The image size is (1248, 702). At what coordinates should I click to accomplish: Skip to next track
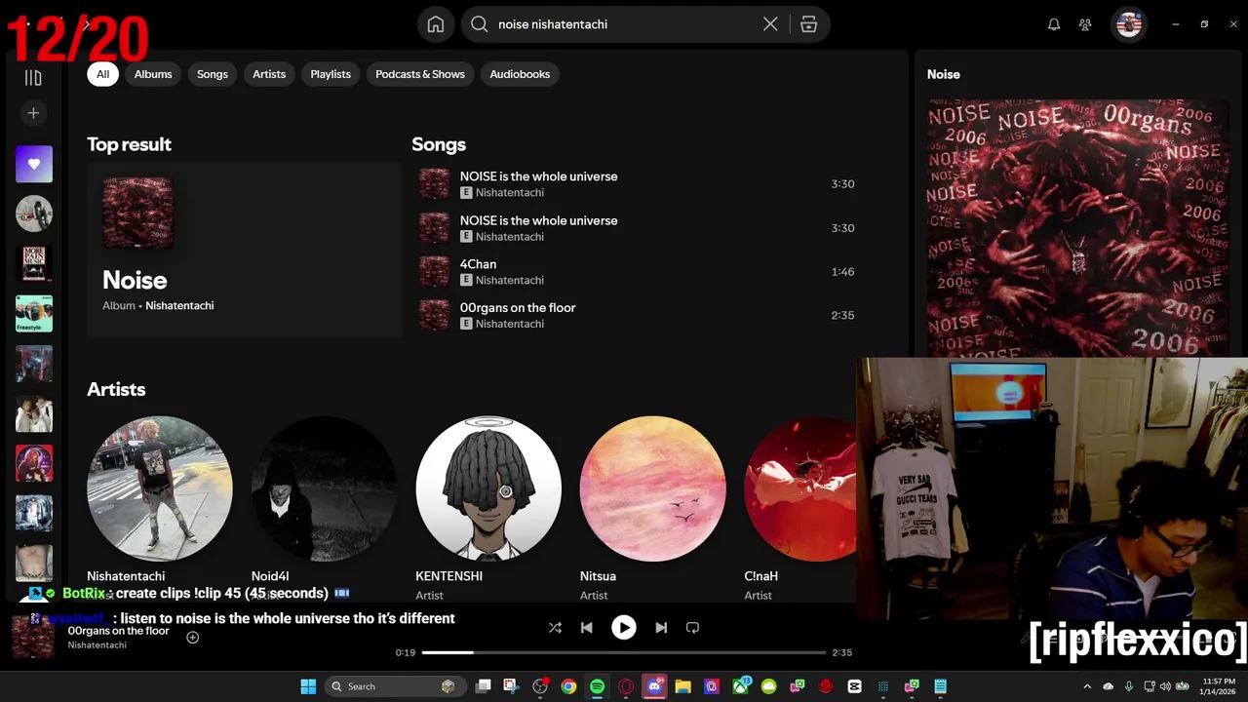tap(661, 628)
